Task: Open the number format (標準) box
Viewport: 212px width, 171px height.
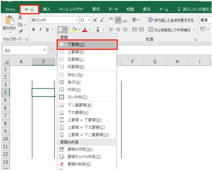Action: 206,20
